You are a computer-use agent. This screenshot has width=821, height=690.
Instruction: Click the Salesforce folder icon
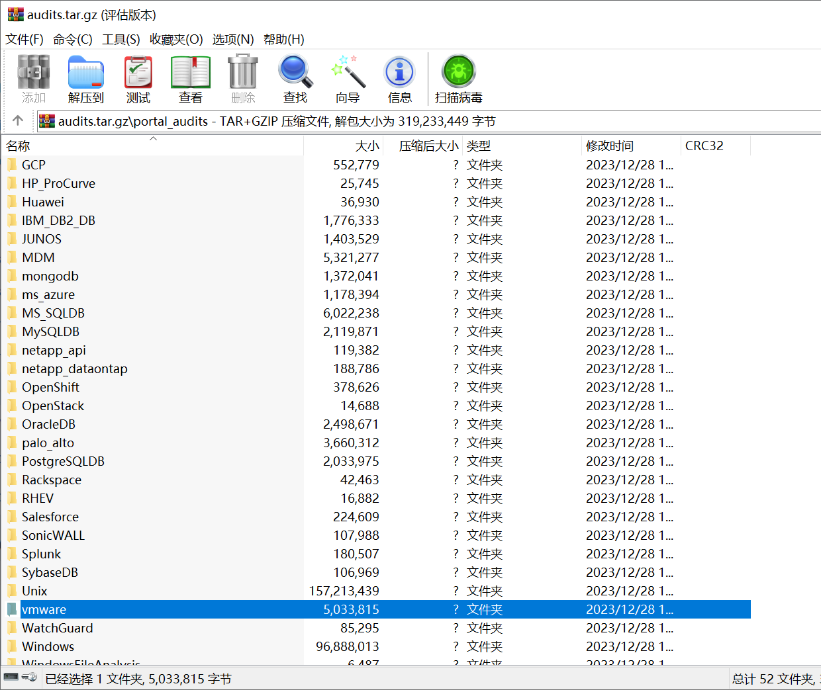tap(12, 516)
